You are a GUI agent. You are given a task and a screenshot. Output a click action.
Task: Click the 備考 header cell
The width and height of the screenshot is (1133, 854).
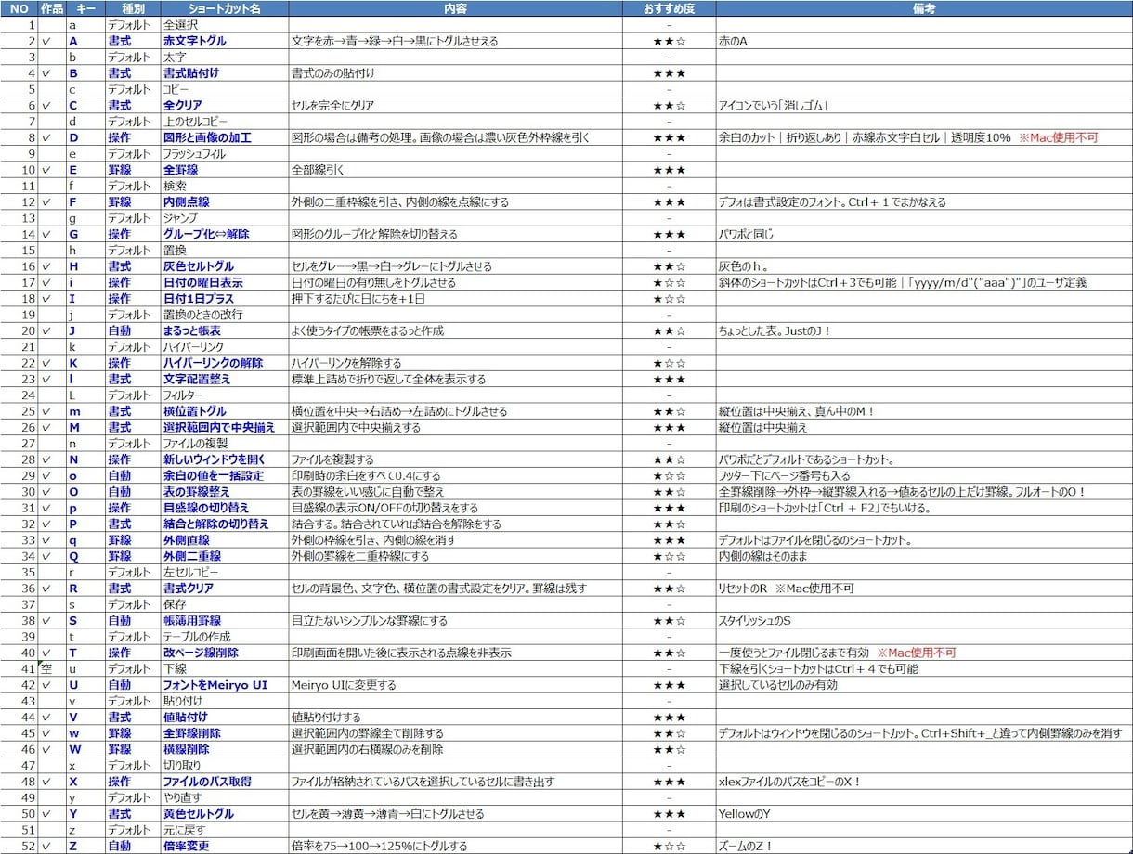(923, 8)
